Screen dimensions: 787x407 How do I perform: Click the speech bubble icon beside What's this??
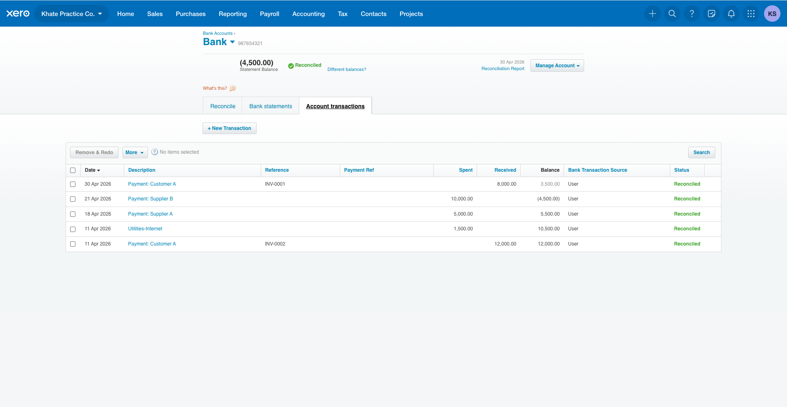click(232, 88)
